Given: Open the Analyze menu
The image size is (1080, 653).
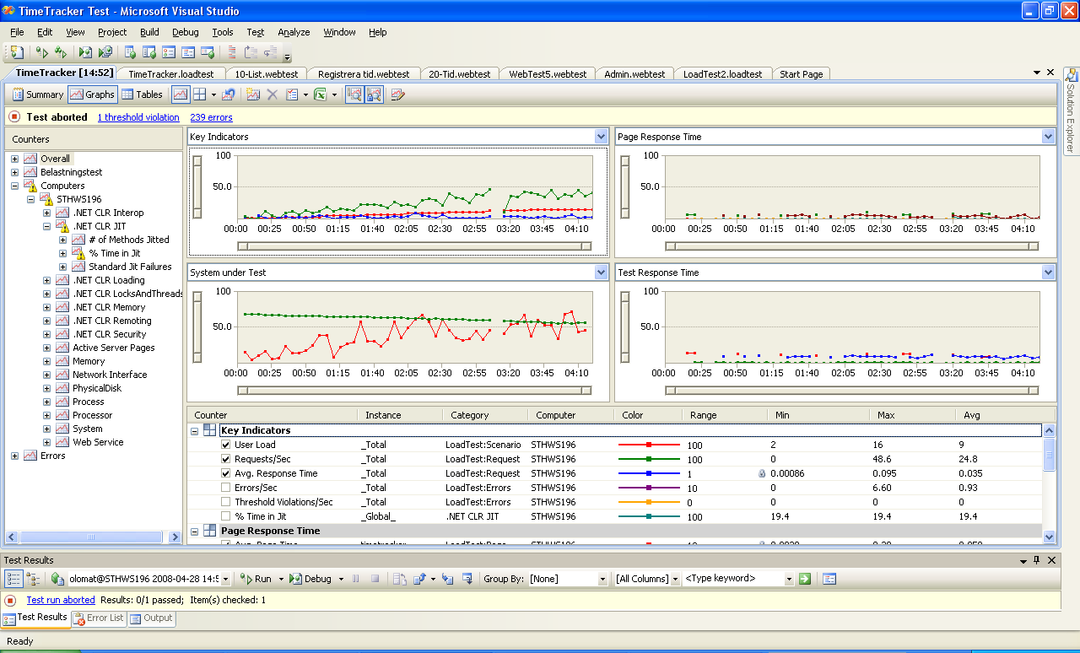Looking at the screenshot, I should [294, 32].
